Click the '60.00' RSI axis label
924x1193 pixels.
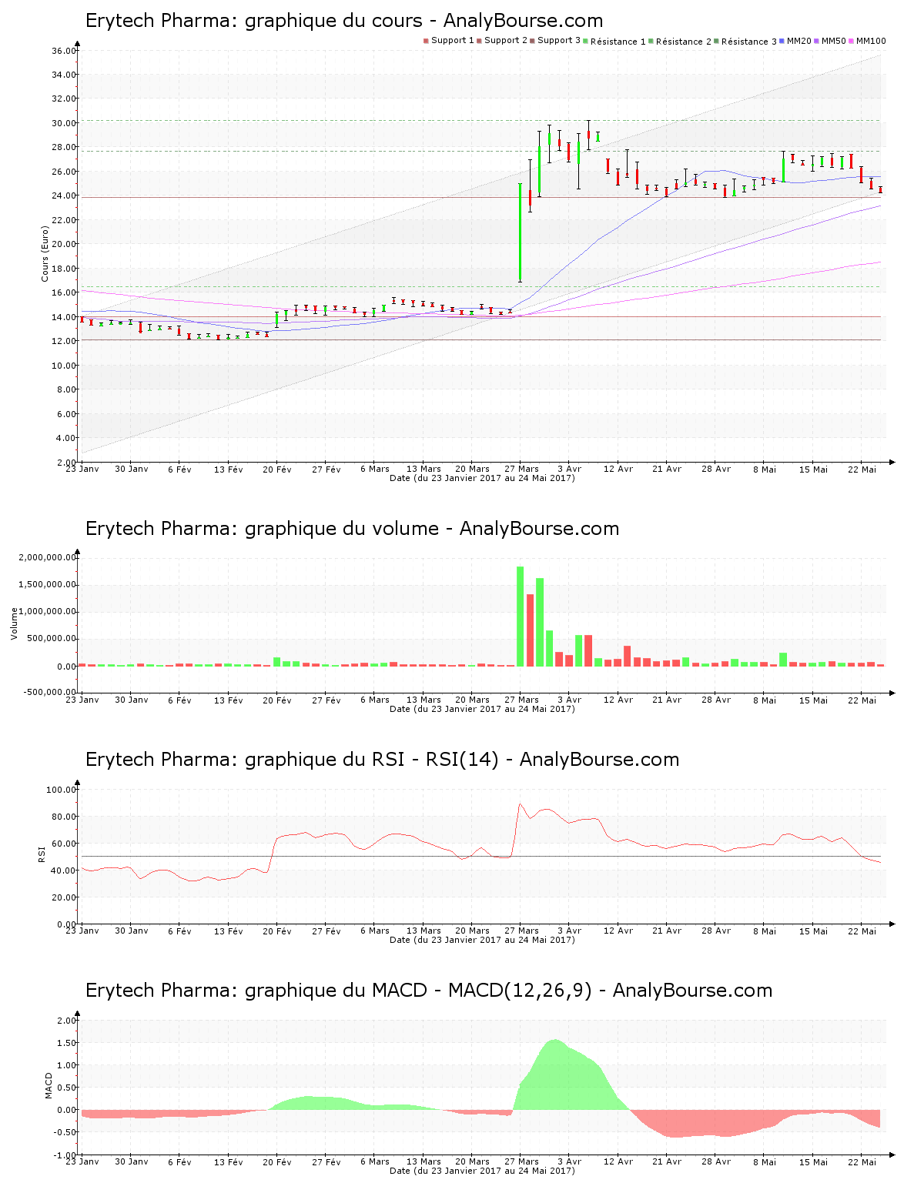(x=64, y=844)
